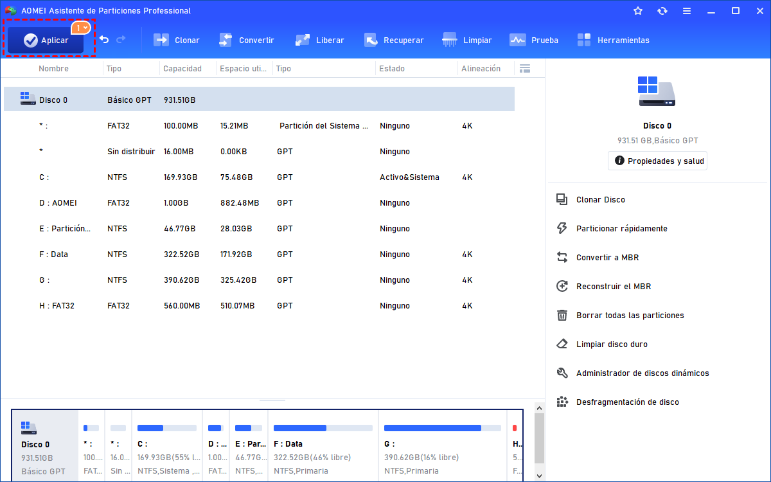Click the Convertir a MBR arrows icon
The height and width of the screenshot is (482, 771).
pyautogui.click(x=562, y=257)
